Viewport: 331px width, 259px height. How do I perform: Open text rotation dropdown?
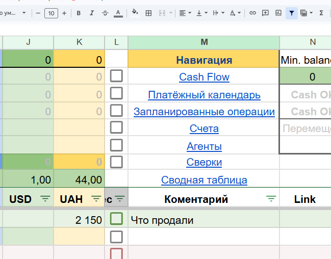click(235, 13)
